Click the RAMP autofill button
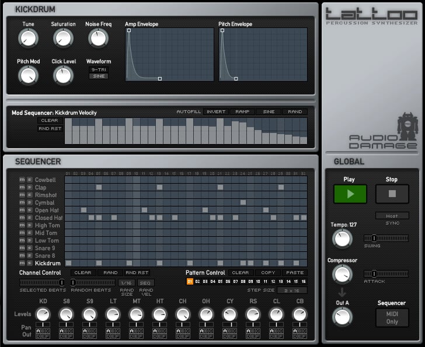The height and width of the screenshot is (347, 425). 242,111
